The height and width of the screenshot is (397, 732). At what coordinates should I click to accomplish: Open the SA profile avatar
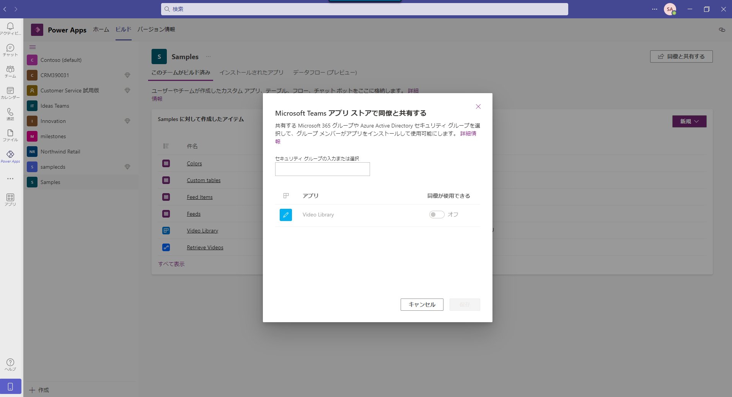pos(670,9)
